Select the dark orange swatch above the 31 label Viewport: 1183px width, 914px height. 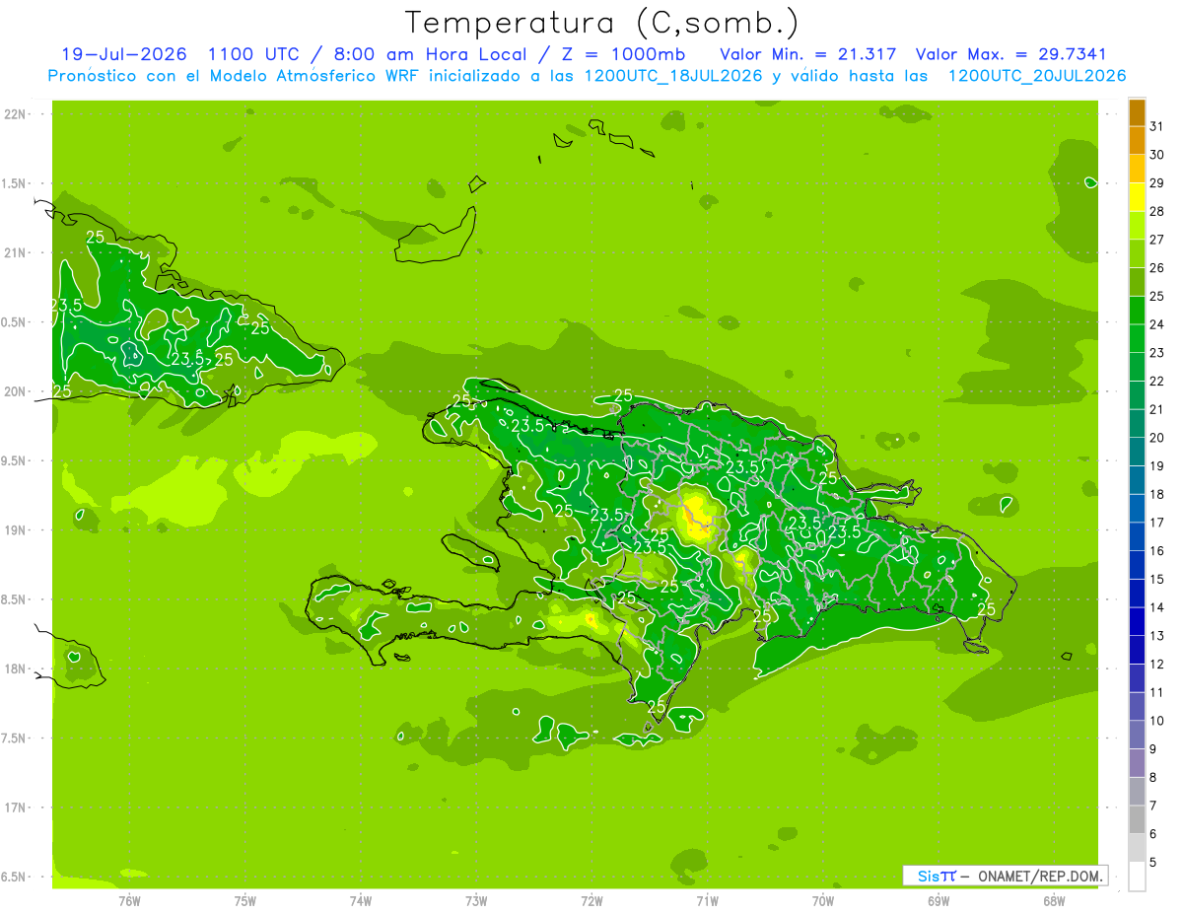(1137, 112)
